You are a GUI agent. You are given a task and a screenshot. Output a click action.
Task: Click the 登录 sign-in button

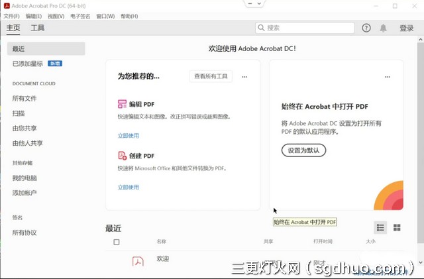406,28
